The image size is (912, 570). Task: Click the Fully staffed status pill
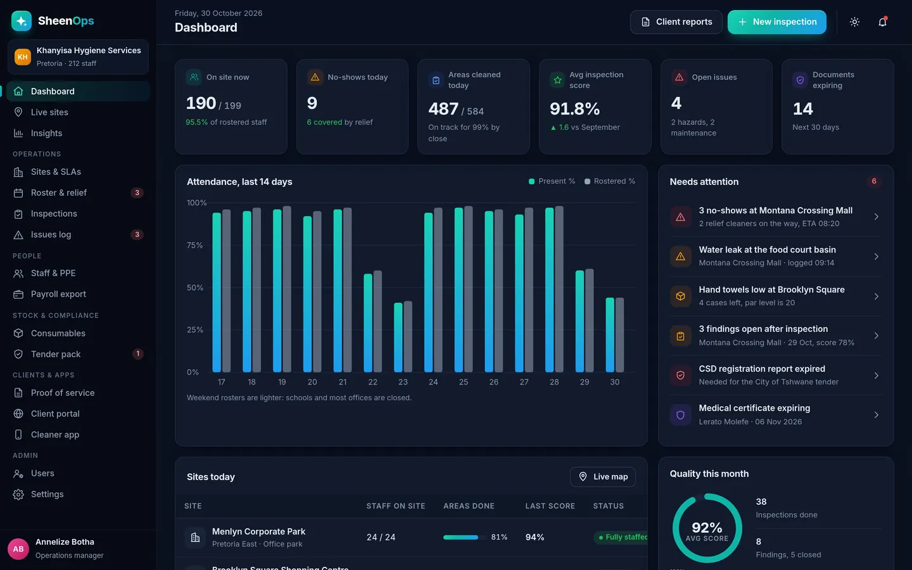tap(622, 537)
